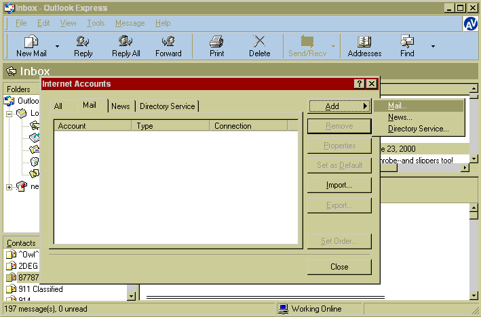
Task: Click the Reply All toolbar icon
Action: pos(126,41)
